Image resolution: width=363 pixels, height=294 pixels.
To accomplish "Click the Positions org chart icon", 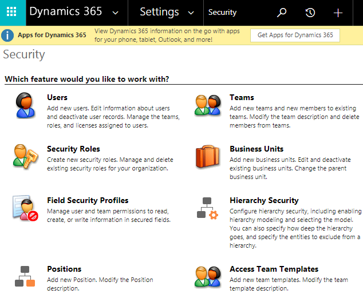I will [x=25, y=276].
